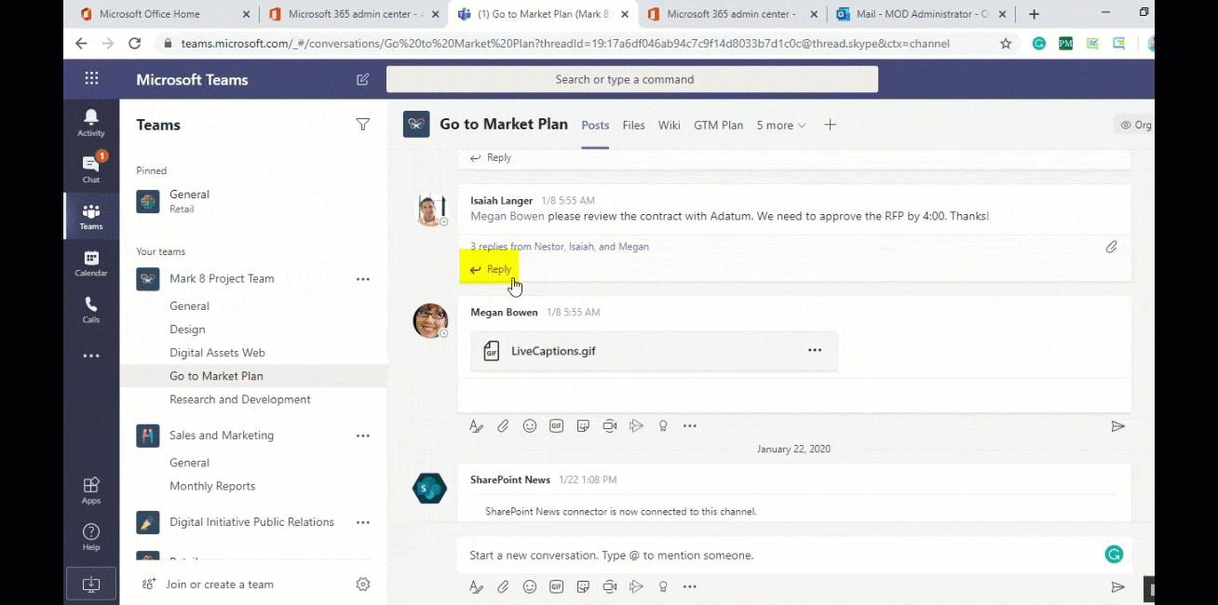Select the Research and Development channel
1218x605 pixels.
(x=240, y=399)
